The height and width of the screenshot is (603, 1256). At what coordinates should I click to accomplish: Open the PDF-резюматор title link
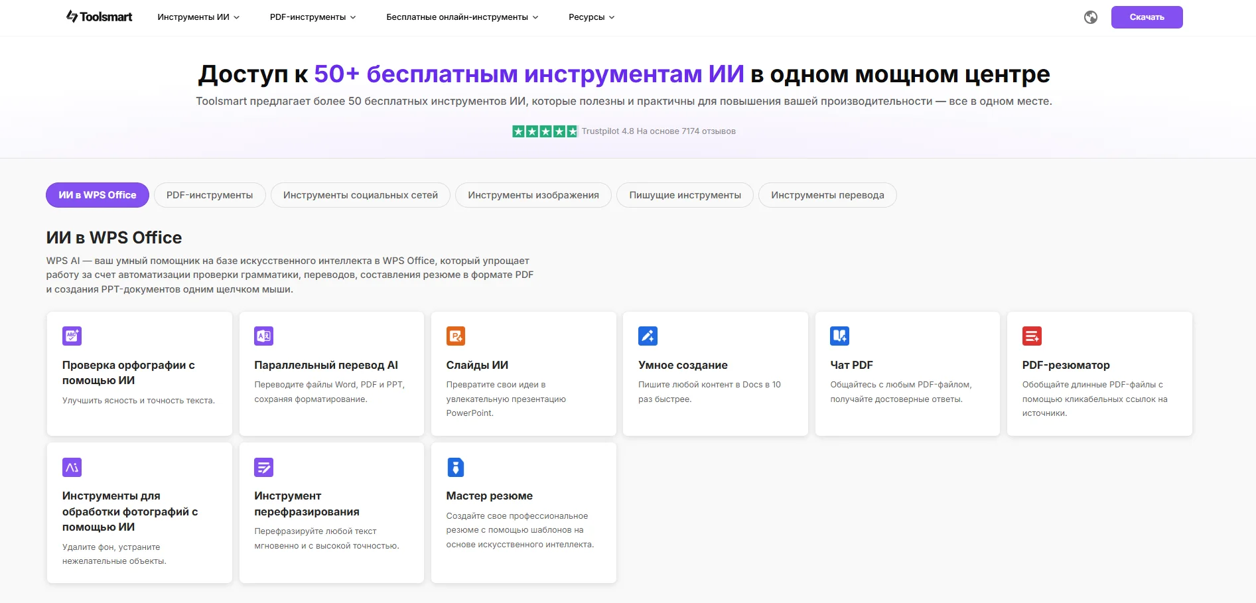pyautogui.click(x=1066, y=365)
